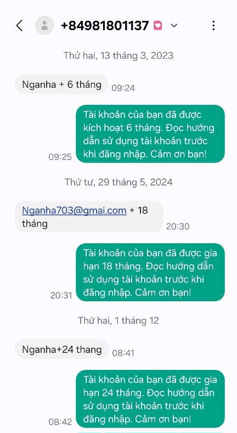Click the 20:31 reply timestamp

[61, 295]
